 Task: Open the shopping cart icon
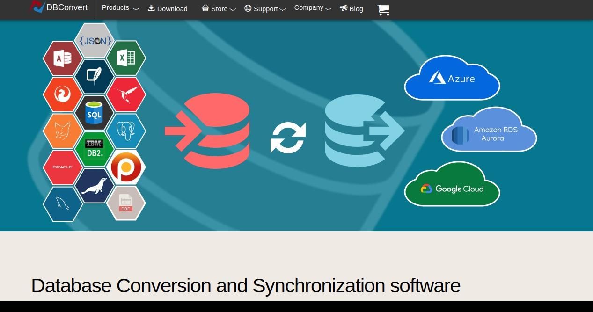tap(383, 9)
